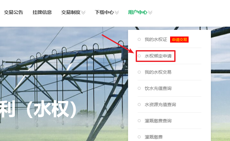Click the circle bullet beside 灌溉缴费

click(139, 137)
